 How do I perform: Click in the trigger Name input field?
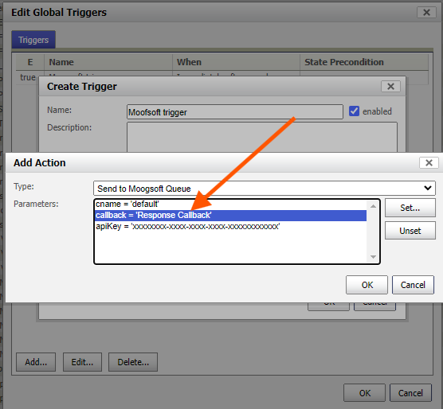[x=235, y=112]
